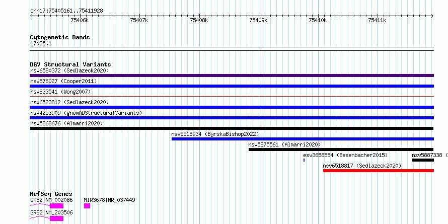The image size is (448, 224).
Task: Click the DGV Structural Variants track title
Action: point(70,64)
